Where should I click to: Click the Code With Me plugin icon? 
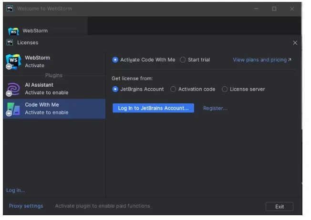point(13,109)
